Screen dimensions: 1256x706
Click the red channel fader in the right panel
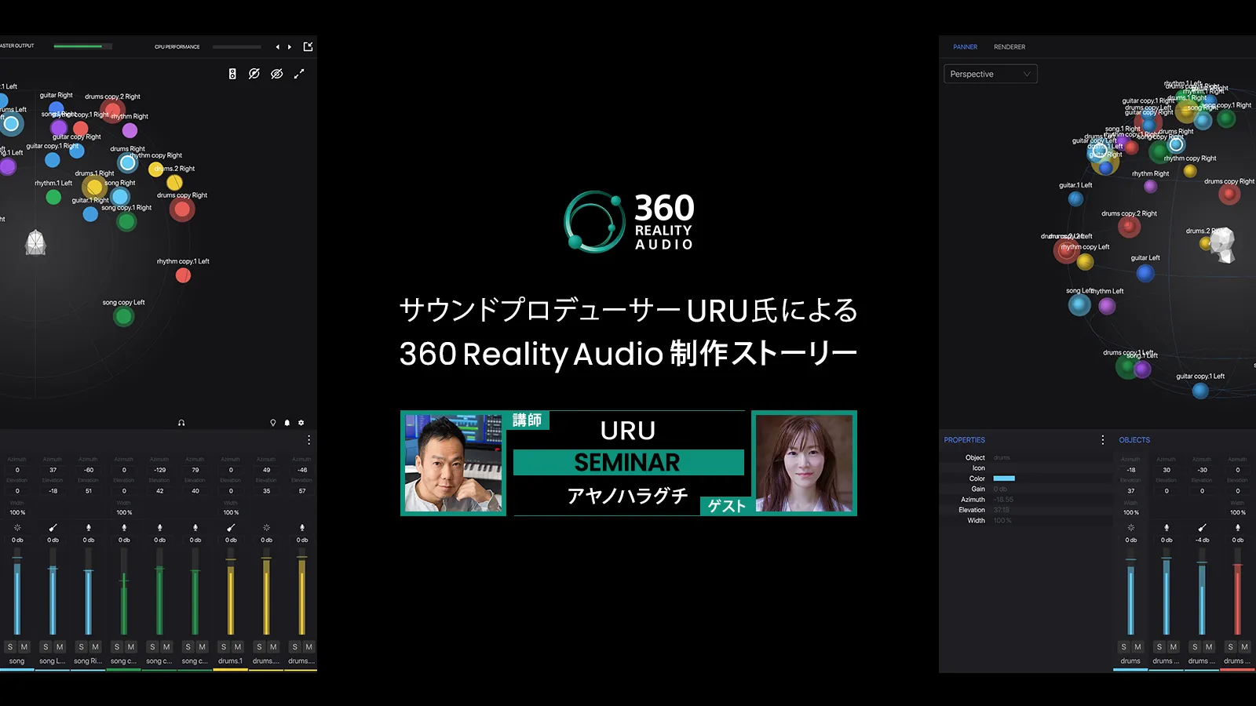(1238, 592)
